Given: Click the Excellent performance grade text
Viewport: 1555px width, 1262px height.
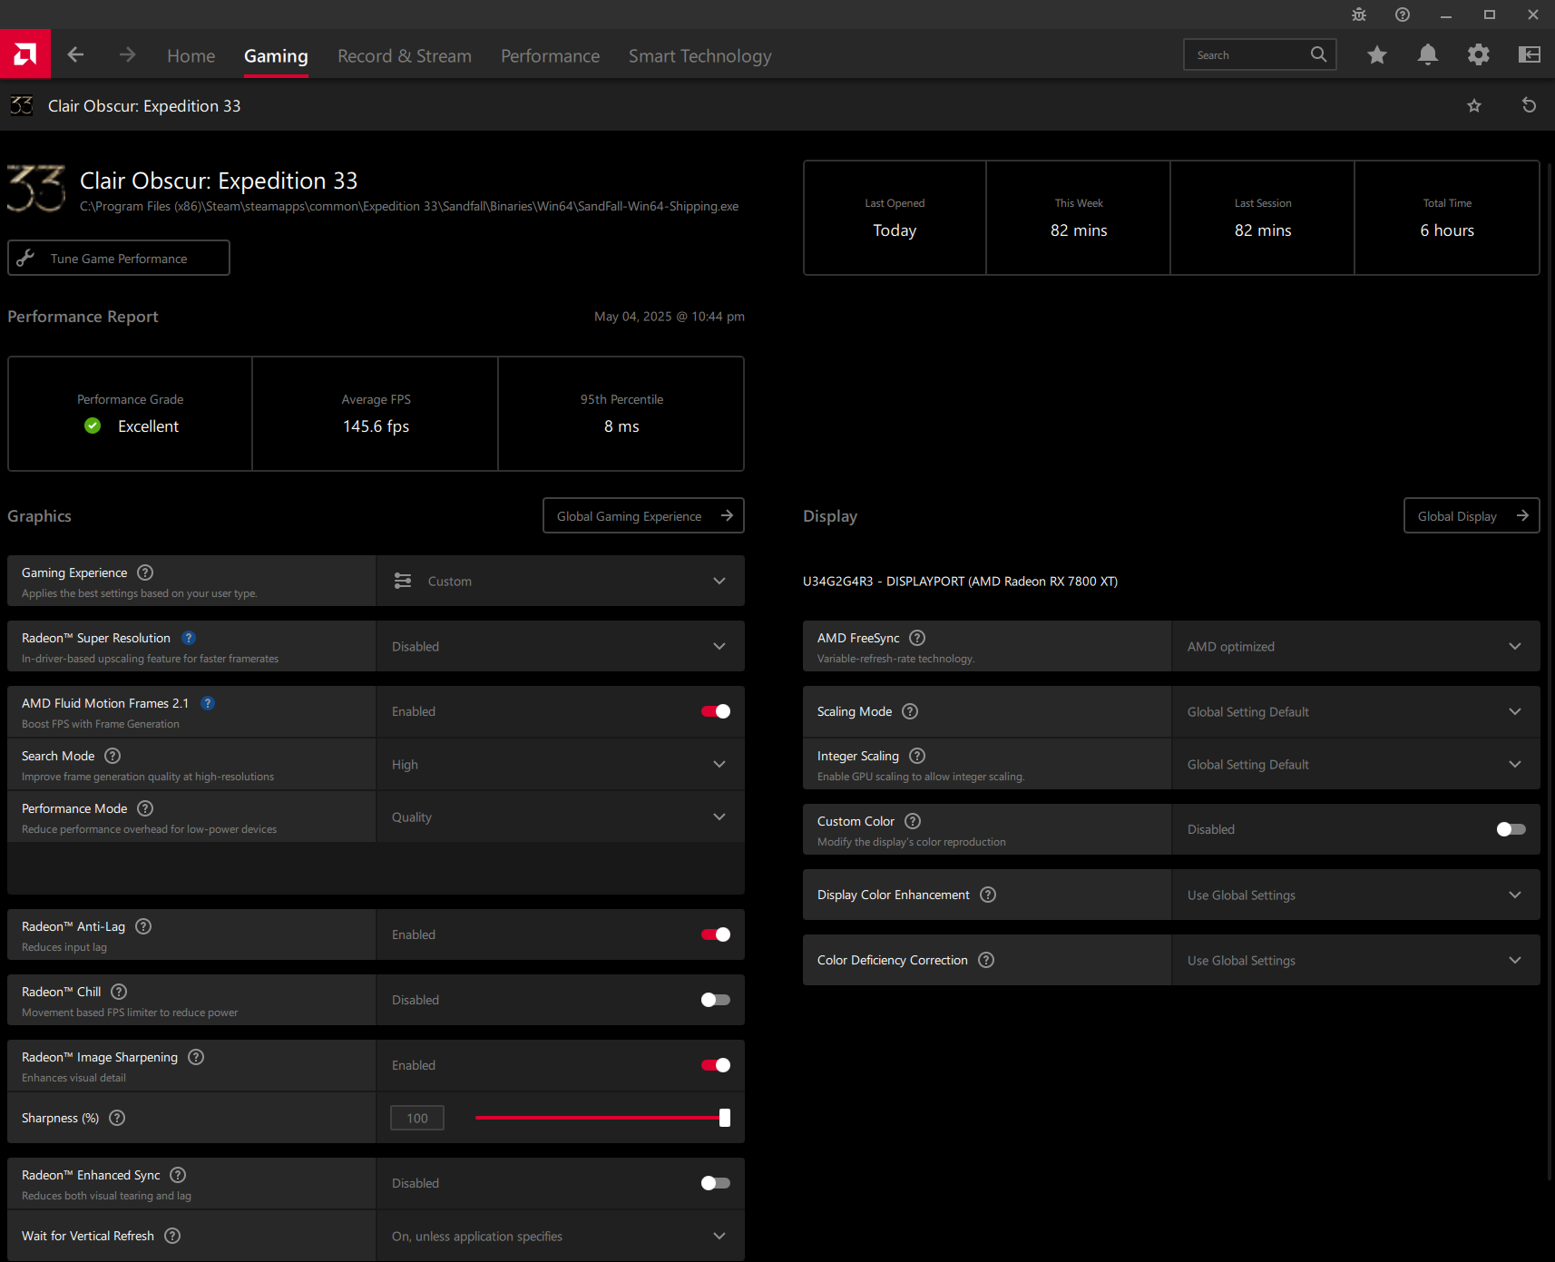Looking at the screenshot, I should tap(148, 426).
